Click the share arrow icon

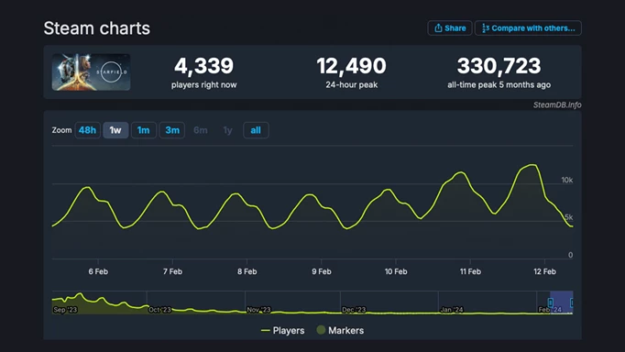pyautogui.click(x=438, y=27)
